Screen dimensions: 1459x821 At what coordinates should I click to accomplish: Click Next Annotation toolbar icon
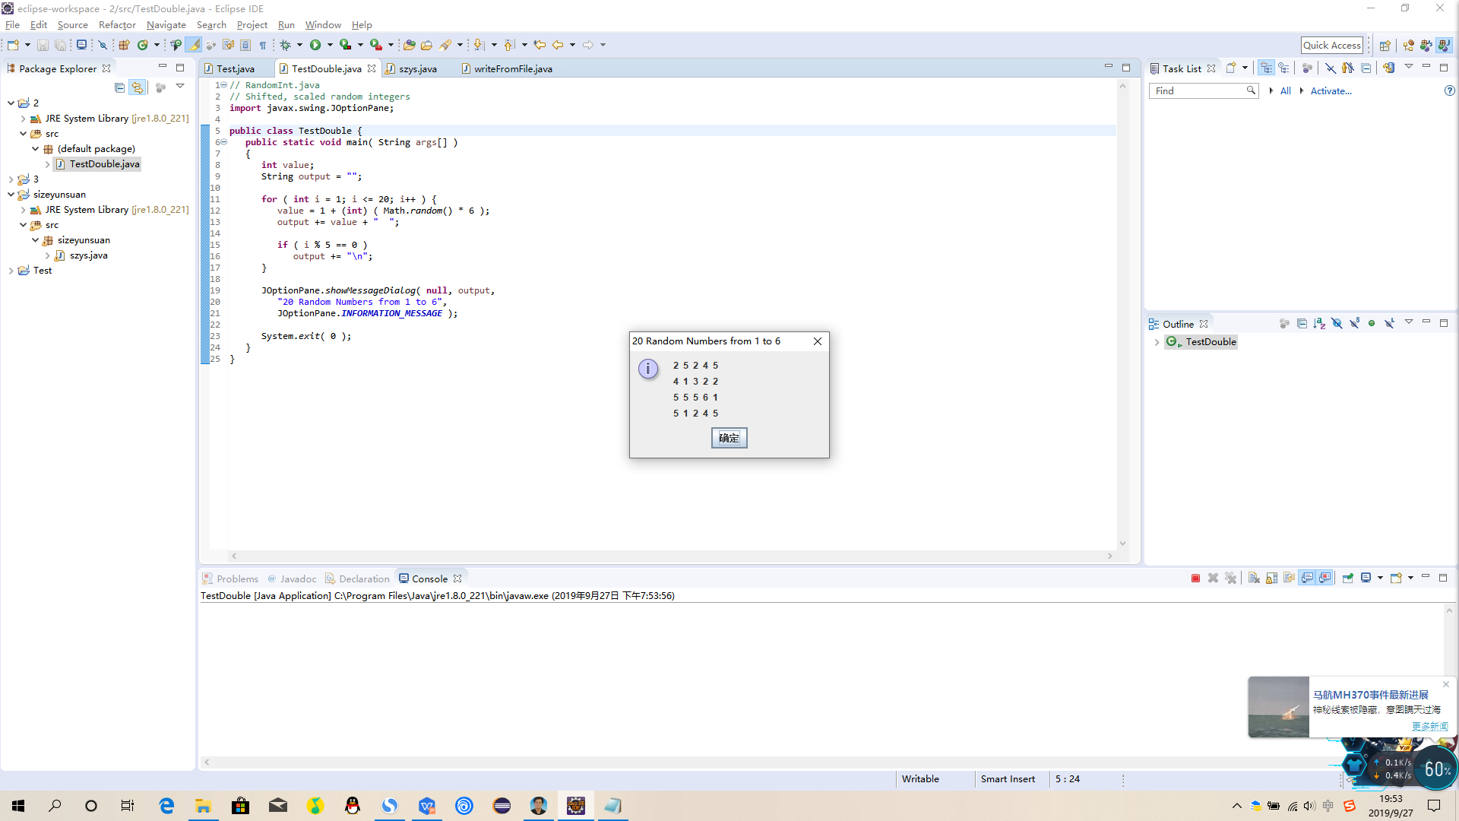point(479,45)
